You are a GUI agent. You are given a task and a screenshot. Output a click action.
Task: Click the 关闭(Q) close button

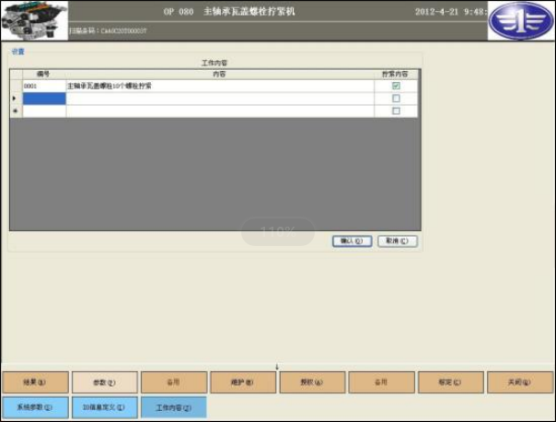click(x=520, y=382)
